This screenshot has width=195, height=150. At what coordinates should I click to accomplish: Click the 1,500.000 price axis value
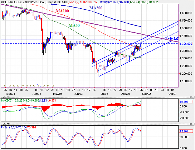pyautogui.click(x=186, y=28)
